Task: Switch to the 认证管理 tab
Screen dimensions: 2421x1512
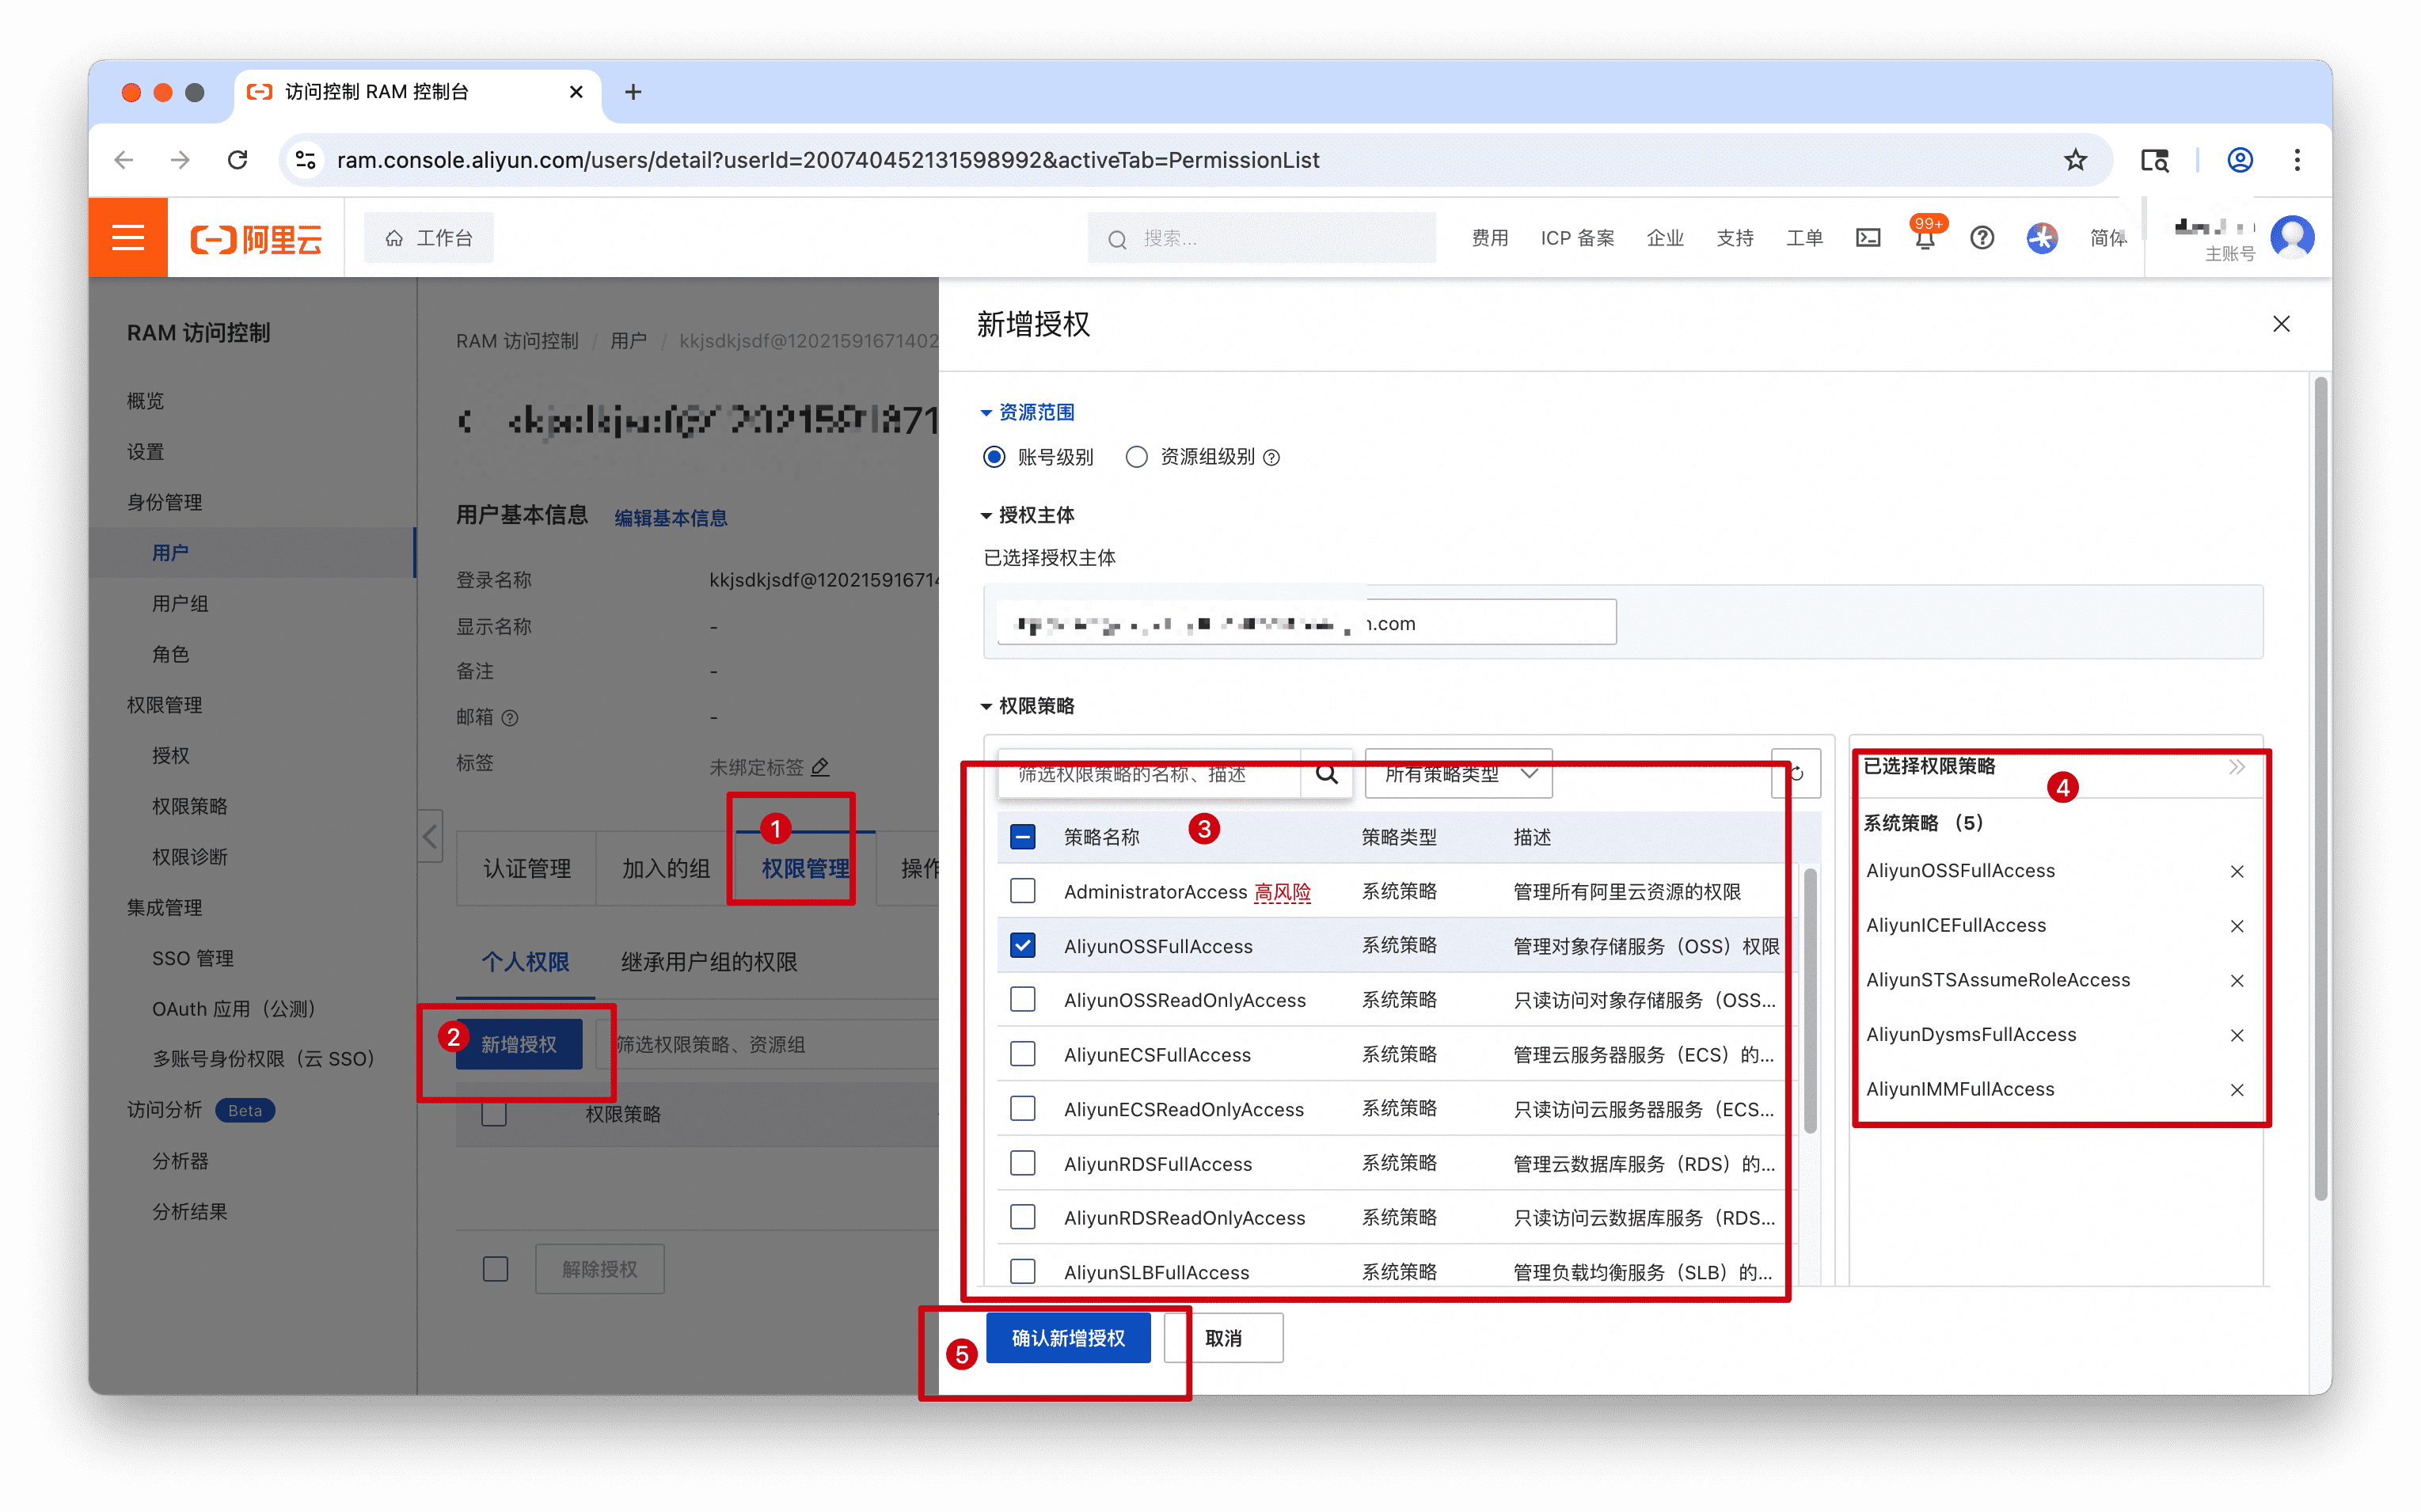Action: pos(527,868)
